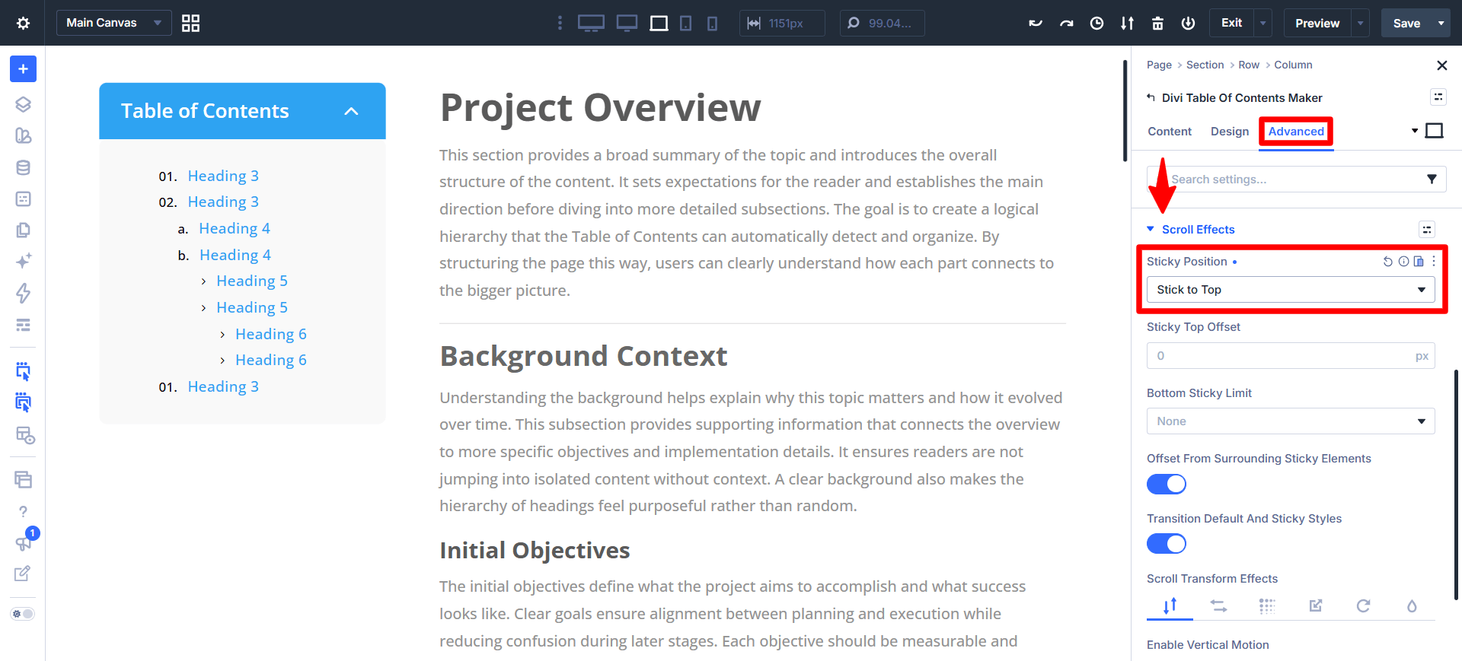Click the Sticky Top Offset input field
This screenshot has height=661, width=1462.
click(1291, 356)
